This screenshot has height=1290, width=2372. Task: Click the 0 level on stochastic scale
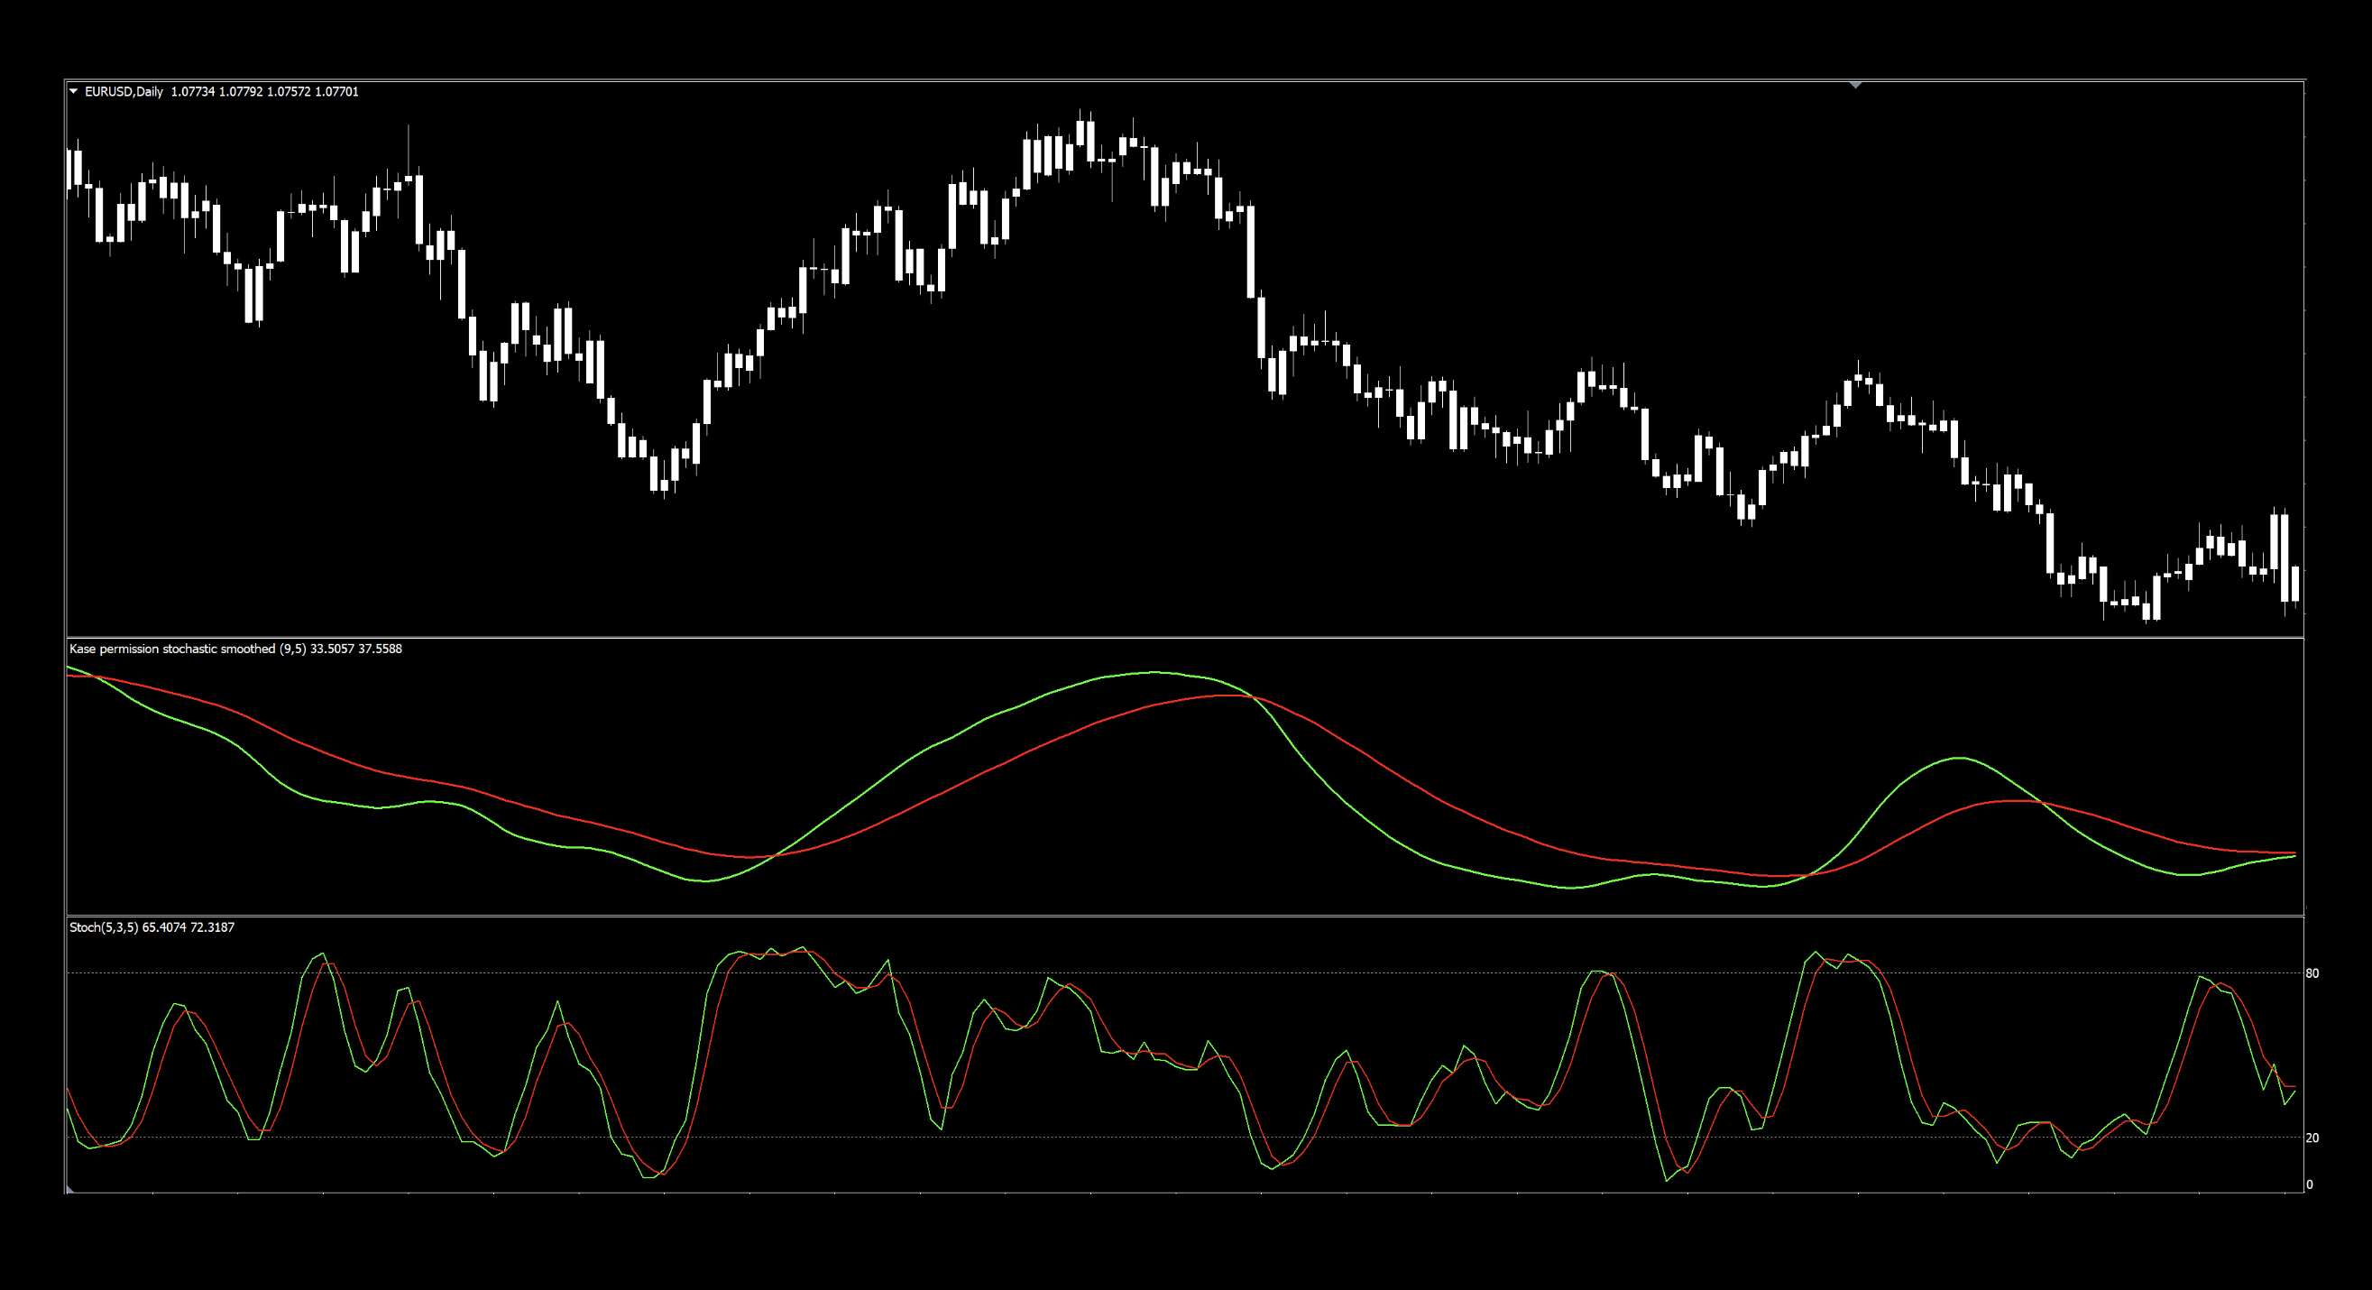[x=2310, y=1185]
